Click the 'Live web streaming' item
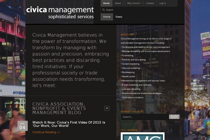Viewport: 210px width, 140px height. (131, 89)
